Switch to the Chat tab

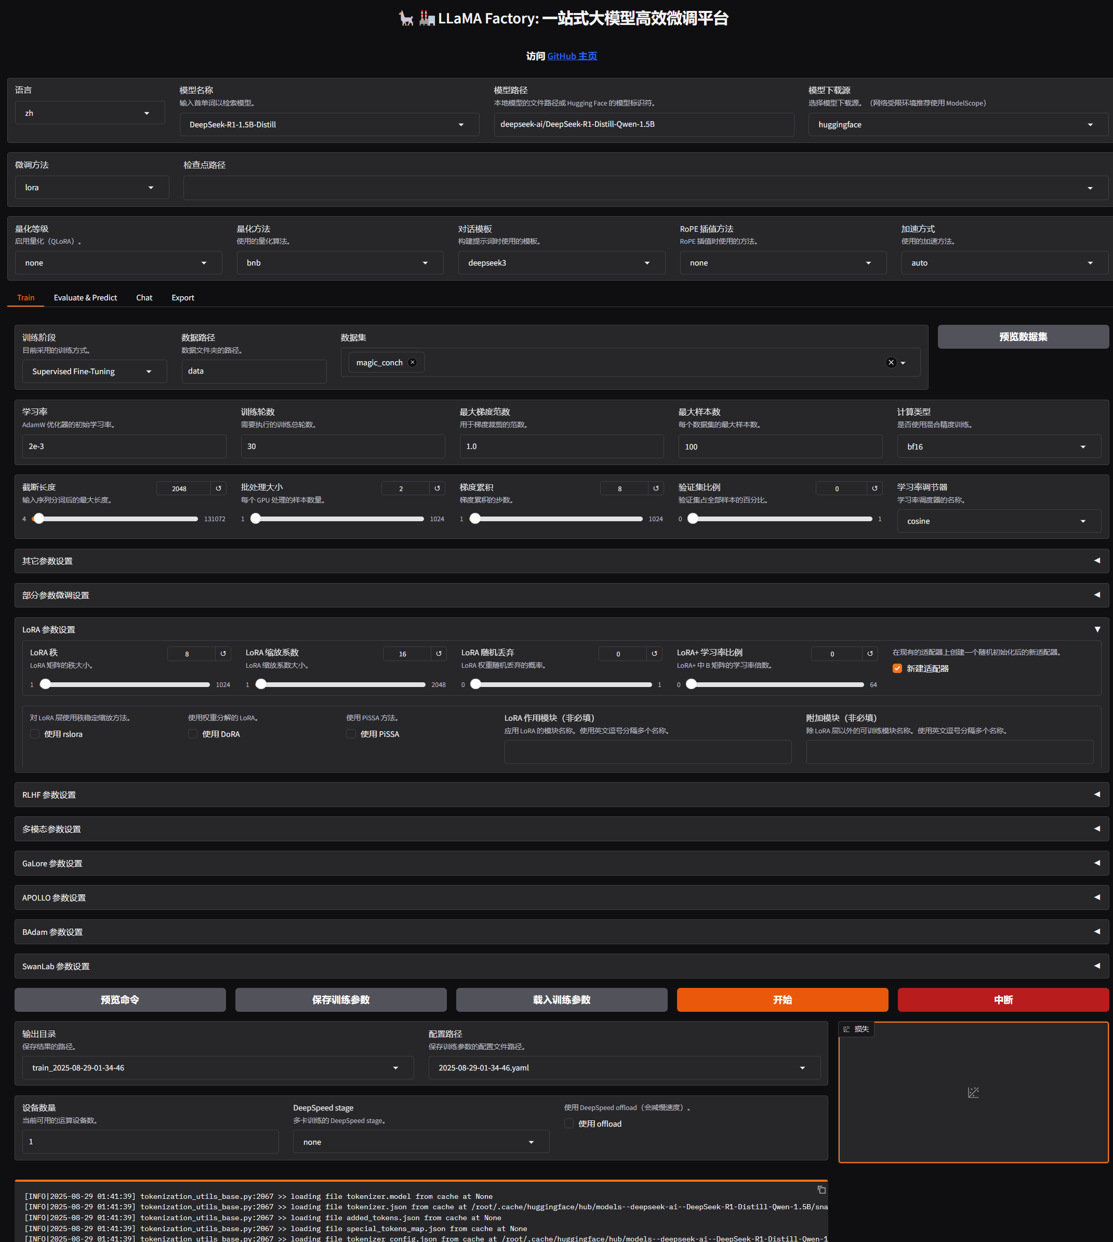[x=144, y=297]
